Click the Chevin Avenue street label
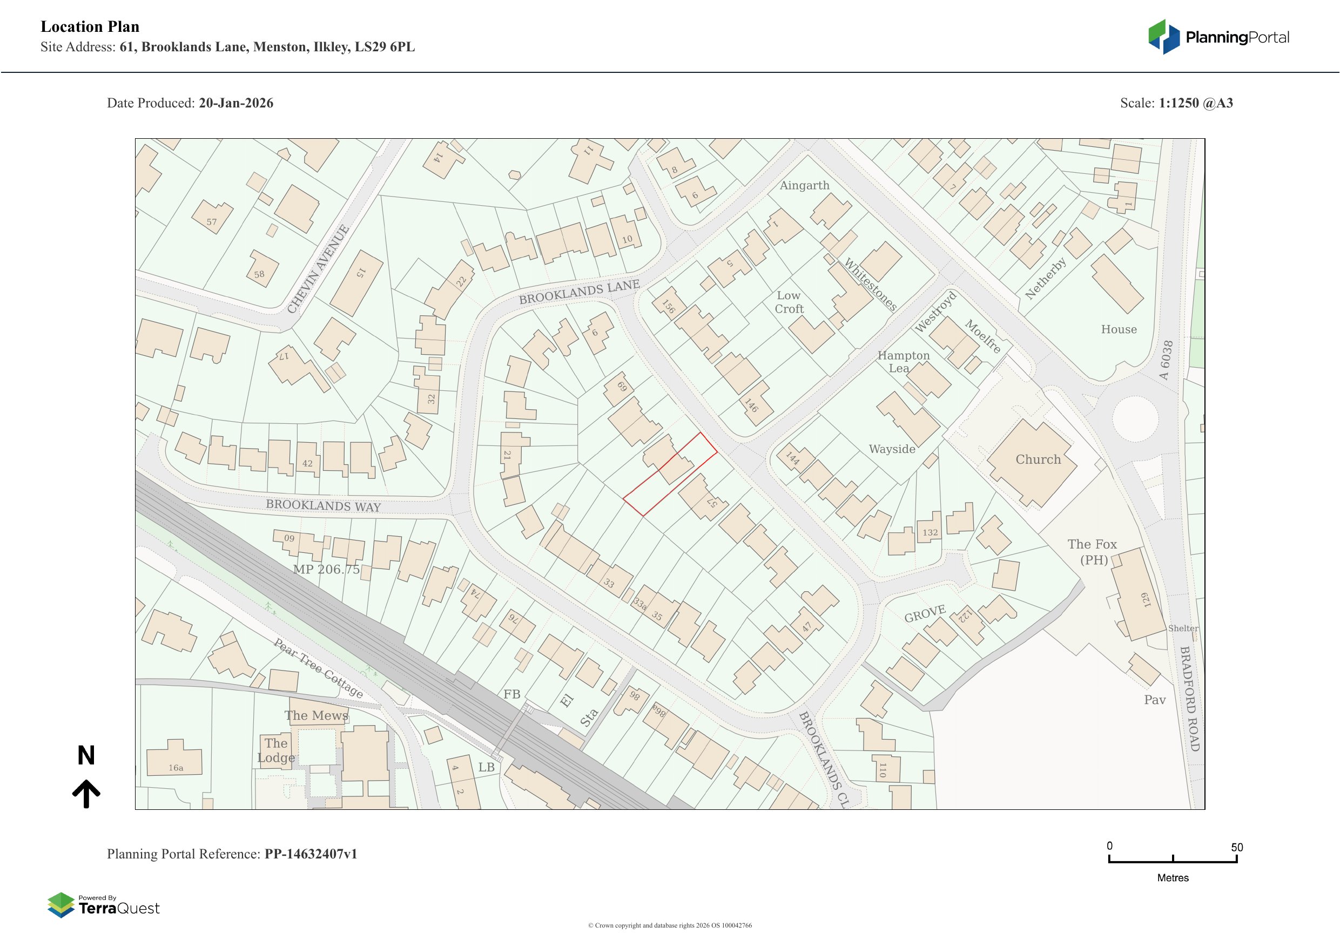 [319, 269]
